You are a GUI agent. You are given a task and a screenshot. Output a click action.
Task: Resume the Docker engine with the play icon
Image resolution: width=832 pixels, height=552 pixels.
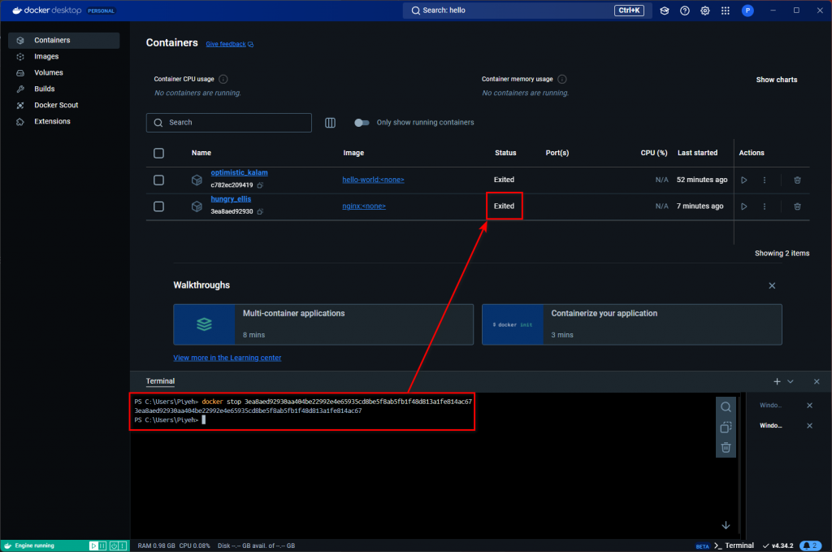pyautogui.click(x=93, y=545)
